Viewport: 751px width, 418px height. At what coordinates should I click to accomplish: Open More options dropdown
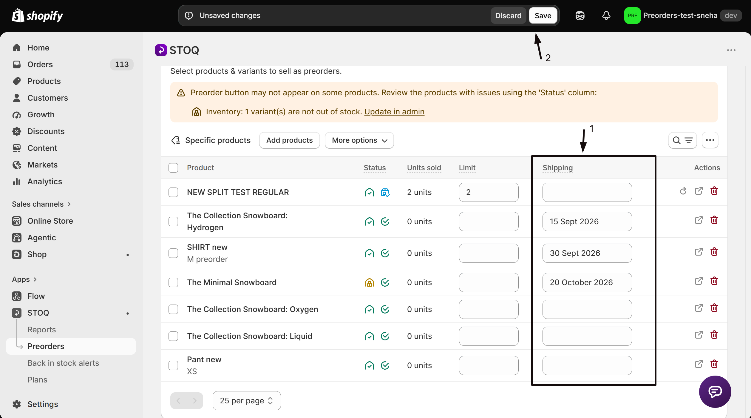[359, 140]
